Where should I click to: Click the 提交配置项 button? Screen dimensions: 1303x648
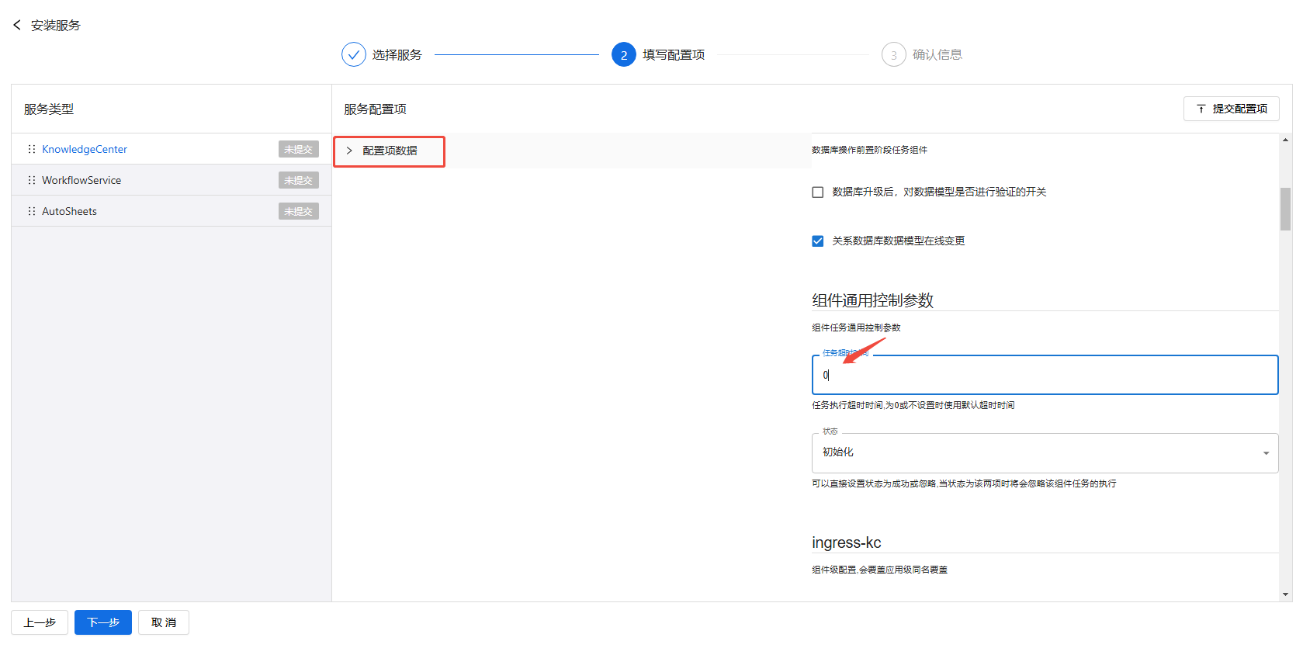tap(1232, 109)
